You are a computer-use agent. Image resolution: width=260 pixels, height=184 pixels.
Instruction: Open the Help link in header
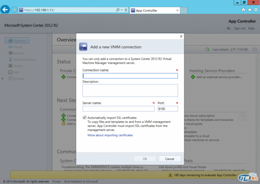tap(251, 28)
